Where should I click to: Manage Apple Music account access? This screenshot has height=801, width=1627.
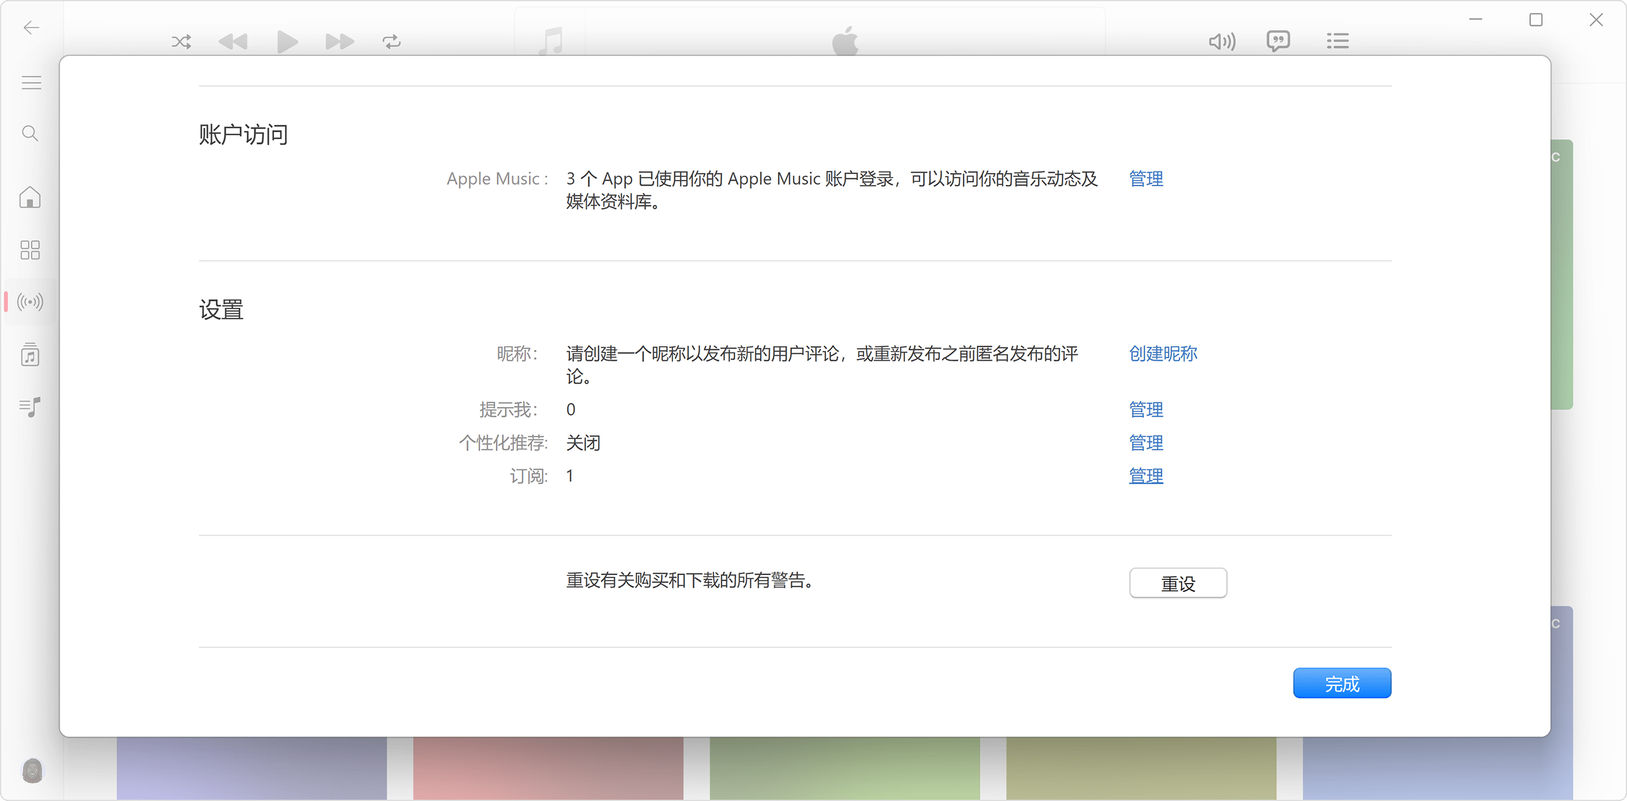[1146, 179]
